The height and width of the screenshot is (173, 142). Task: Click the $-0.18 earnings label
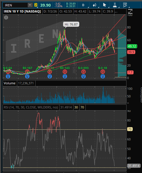pos(103,68)
